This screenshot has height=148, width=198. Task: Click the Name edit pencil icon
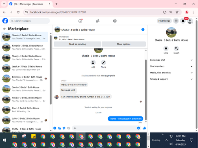click(103, 62)
